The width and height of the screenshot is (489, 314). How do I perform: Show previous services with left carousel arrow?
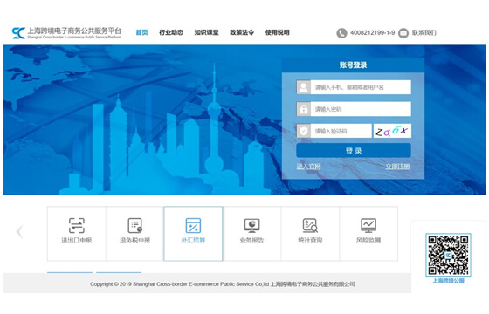coord(19,231)
